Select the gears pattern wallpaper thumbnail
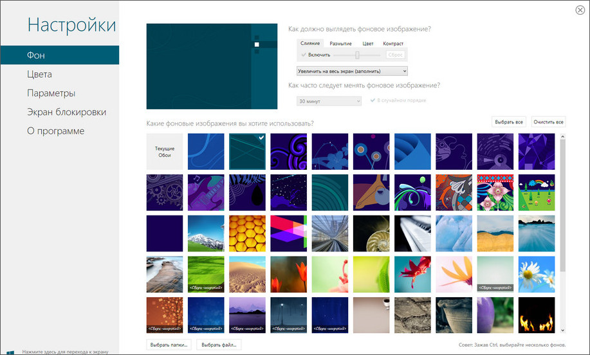Viewport: 590px width, 355px height. [x=165, y=192]
